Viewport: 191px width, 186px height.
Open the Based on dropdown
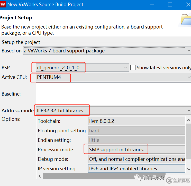(104, 51)
